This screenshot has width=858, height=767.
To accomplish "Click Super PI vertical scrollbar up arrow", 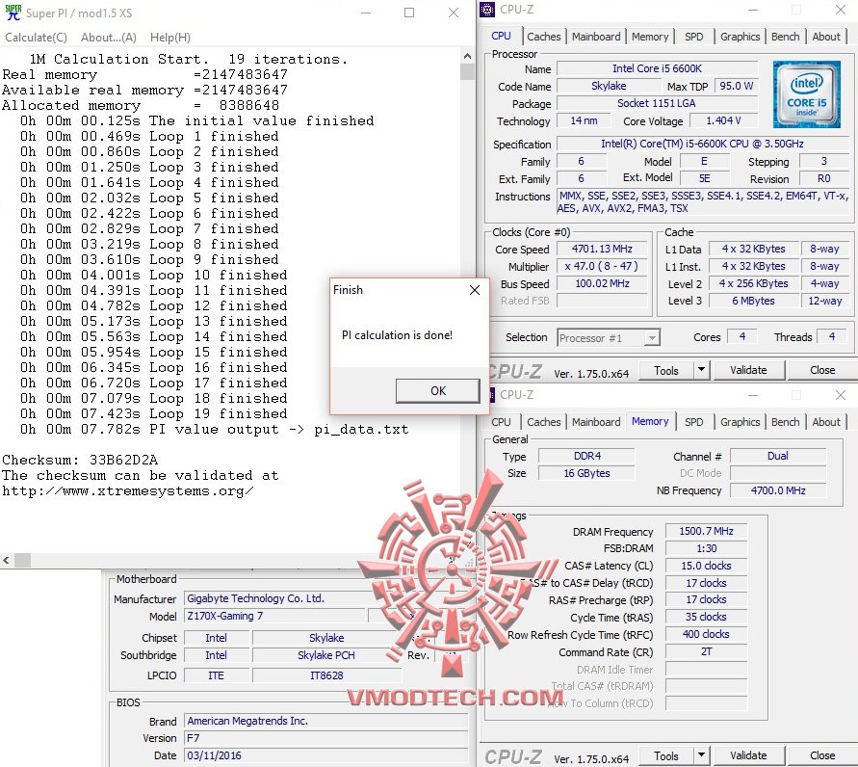I will click(467, 56).
